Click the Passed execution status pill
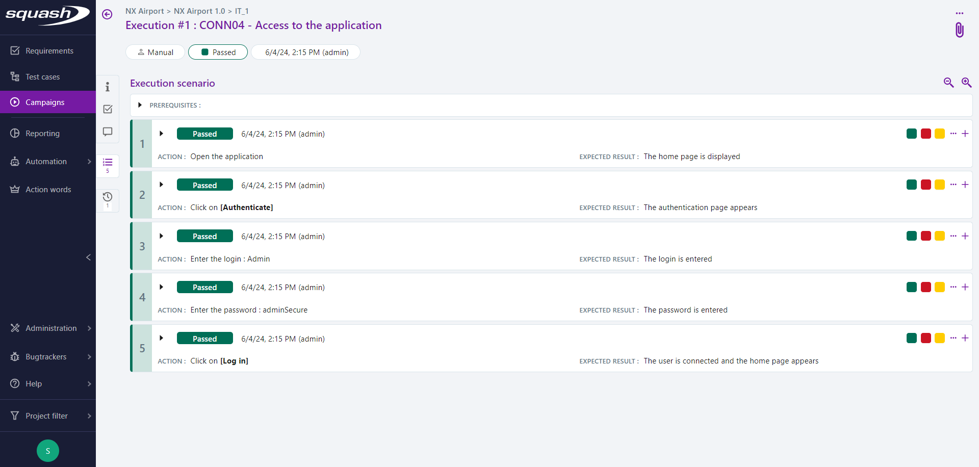 pyautogui.click(x=218, y=52)
